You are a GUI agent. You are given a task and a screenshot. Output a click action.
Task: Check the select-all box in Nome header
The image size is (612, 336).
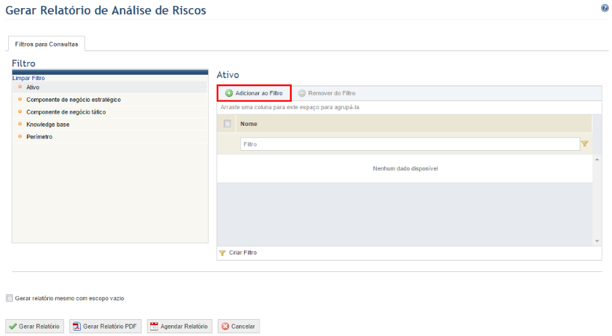[227, 124]
